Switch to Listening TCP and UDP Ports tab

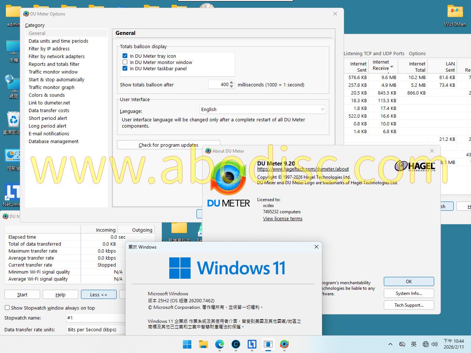click(x=373, y=53)
